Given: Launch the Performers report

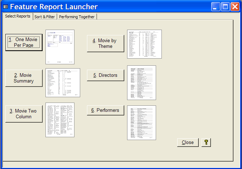Looking at the screenshot, I should pyautogui.click(x=105, y=110).
